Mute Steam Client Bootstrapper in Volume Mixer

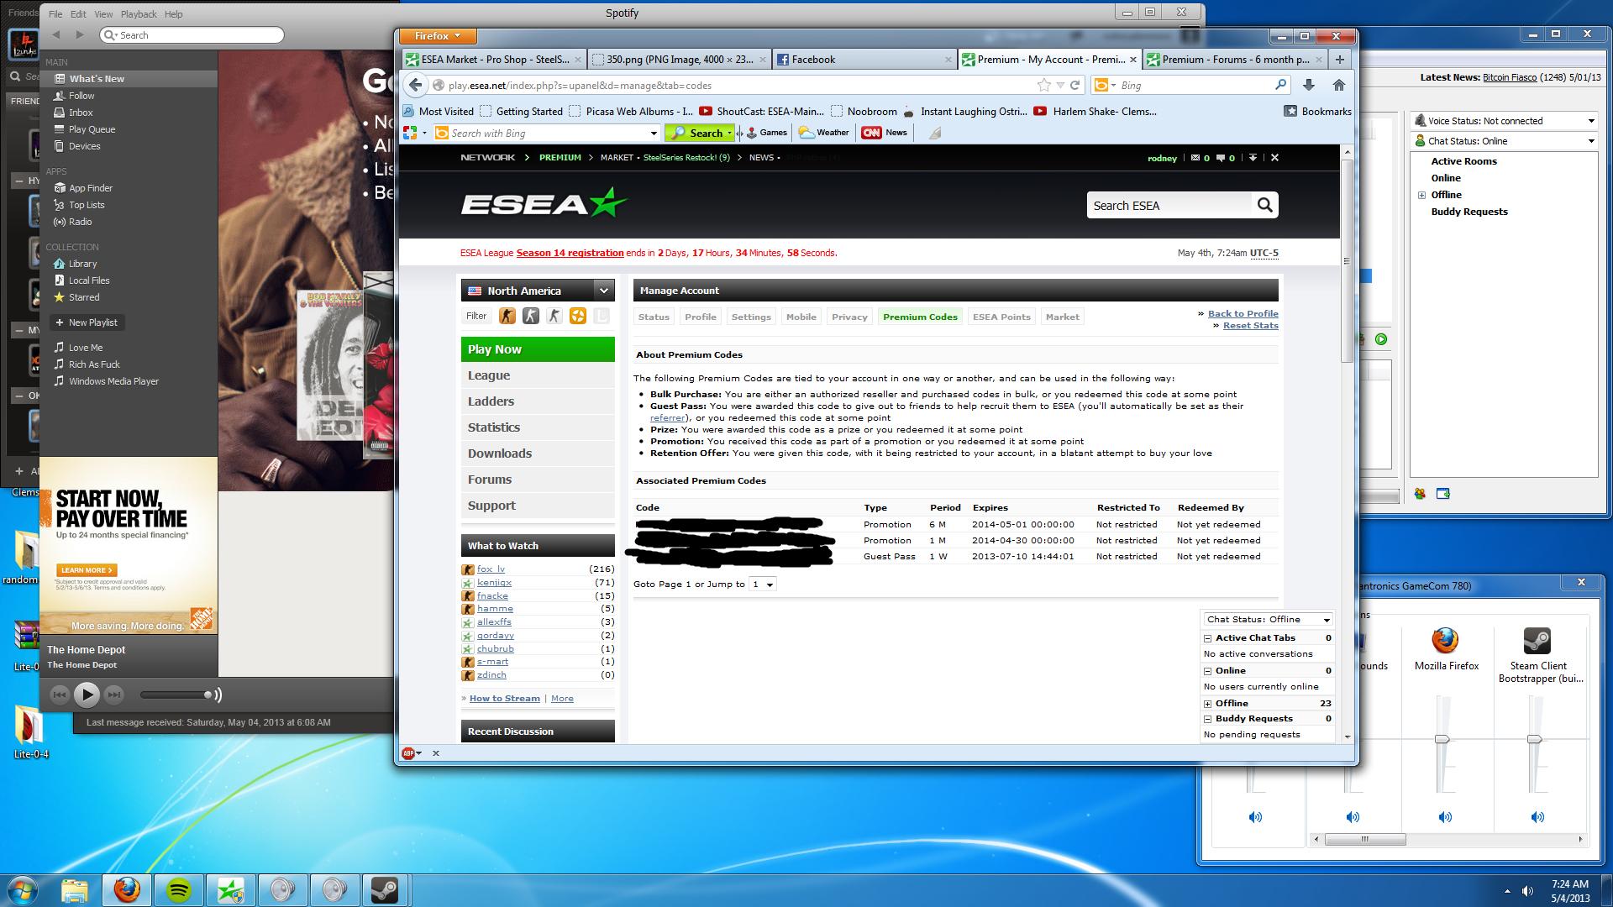click(x=1537, y=816)
